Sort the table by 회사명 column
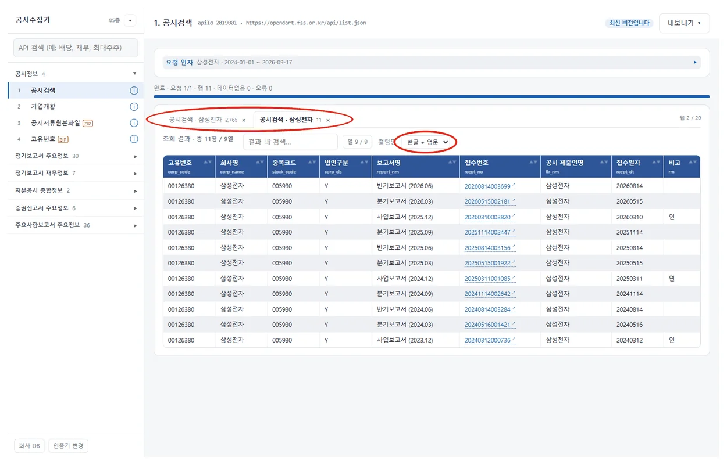This screenshot has height=465, width=727. pos(260,163)
